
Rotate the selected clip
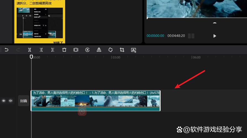[x=111, y=50]
